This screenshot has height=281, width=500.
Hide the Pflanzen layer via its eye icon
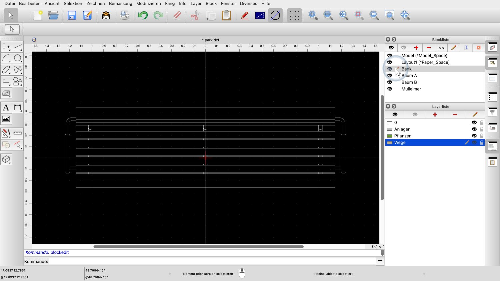pos(474,136)
